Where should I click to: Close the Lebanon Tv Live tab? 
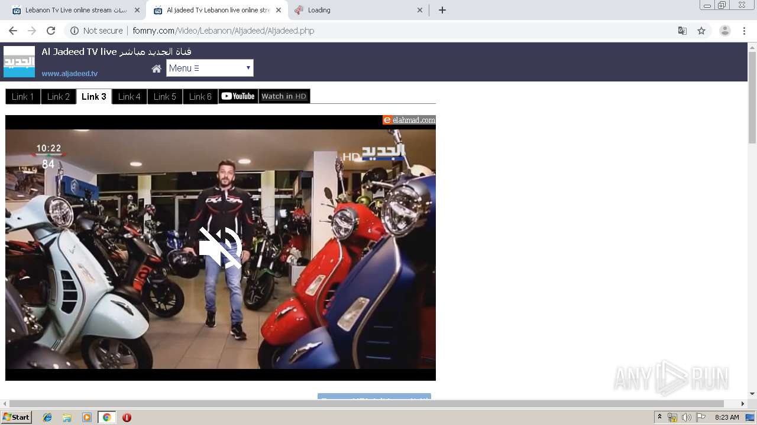pos(137,10)
